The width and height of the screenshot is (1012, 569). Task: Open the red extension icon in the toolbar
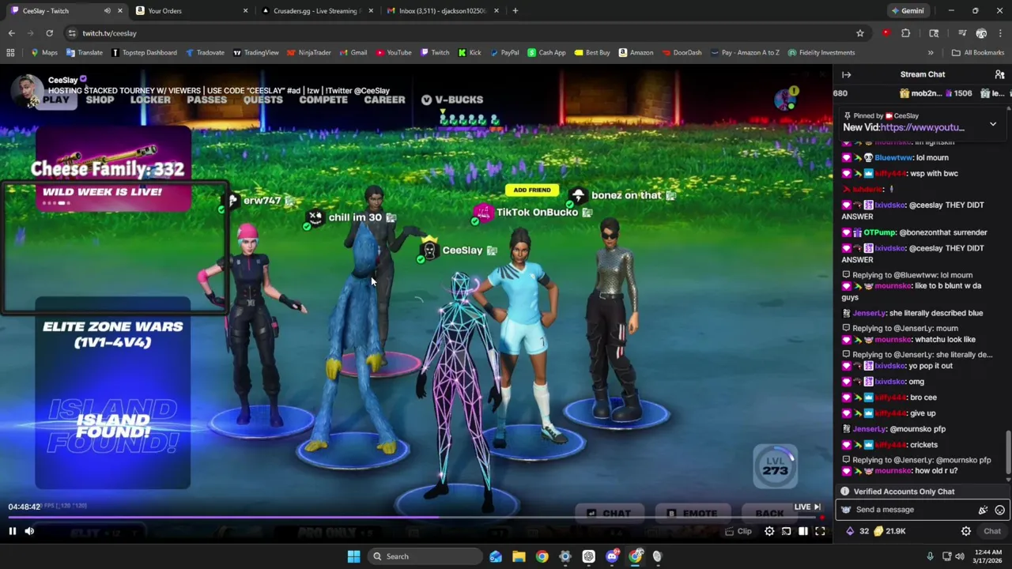tap(886, 33)
